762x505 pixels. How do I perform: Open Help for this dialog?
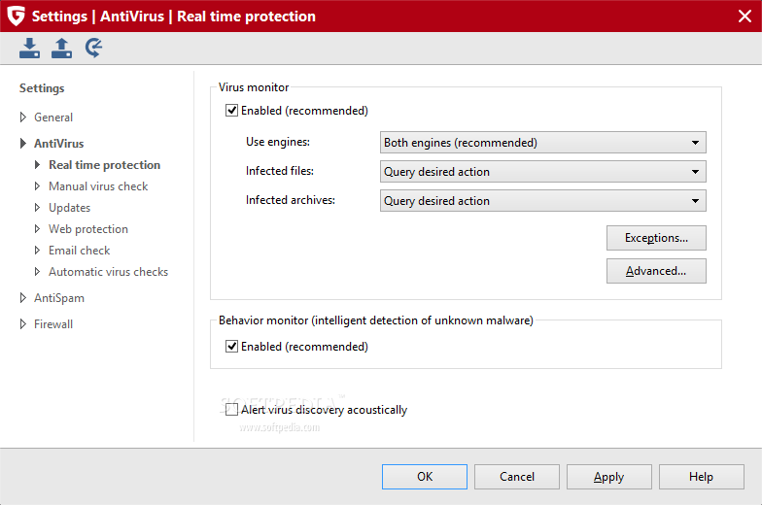tap(702, 477)
